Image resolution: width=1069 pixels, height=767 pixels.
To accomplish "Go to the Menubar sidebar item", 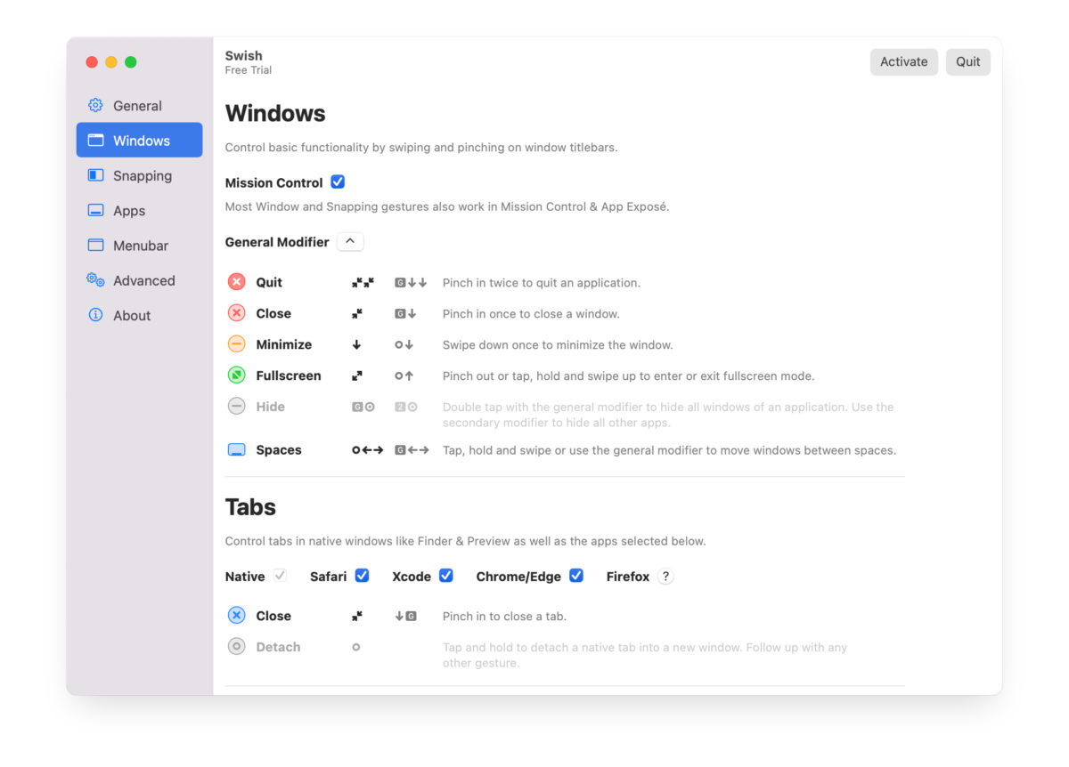I will [140, 246].
